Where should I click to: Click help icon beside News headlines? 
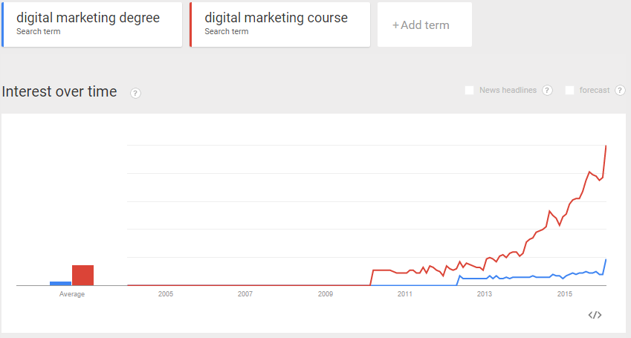pyautogui.click(x=547, y=90)
